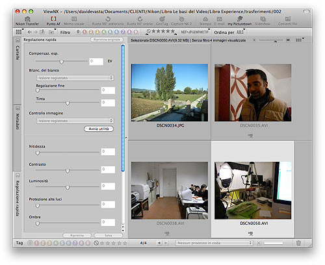Show the previous image via the bottom arrow

(x=159, y=243)
